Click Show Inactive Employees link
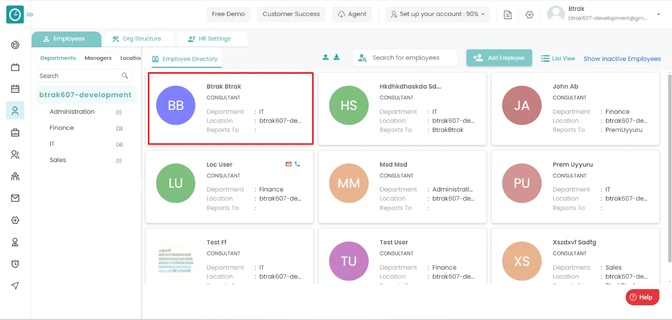672x320 pixels. (x=622, y=59)
